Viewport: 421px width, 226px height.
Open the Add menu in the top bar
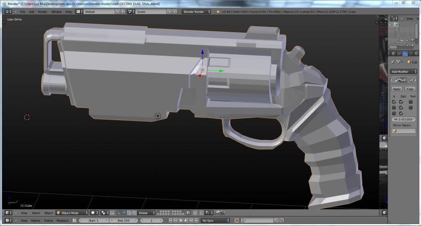pos(31,12)
